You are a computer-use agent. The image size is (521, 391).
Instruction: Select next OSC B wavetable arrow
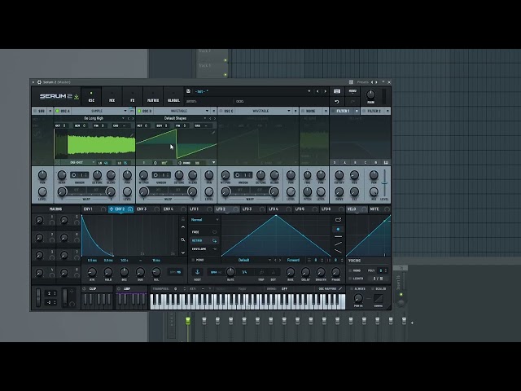click(215, 118)
